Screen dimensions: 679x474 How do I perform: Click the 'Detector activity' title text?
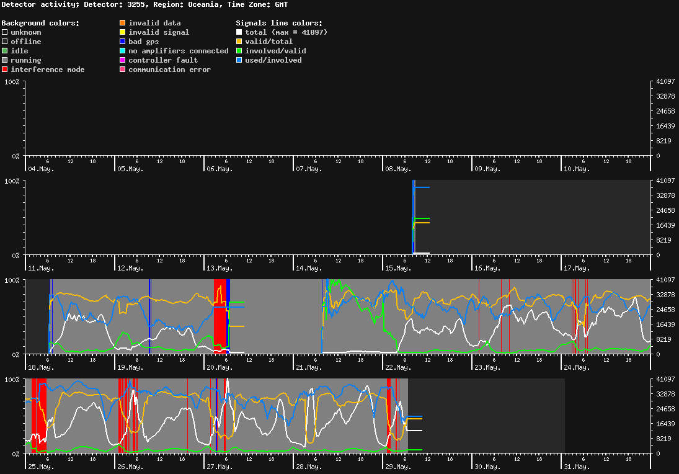40,4
